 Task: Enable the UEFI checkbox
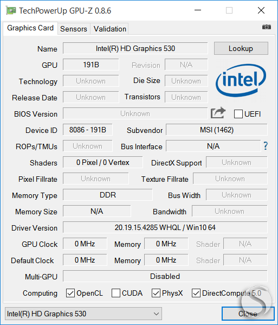[x=238, y=114]
